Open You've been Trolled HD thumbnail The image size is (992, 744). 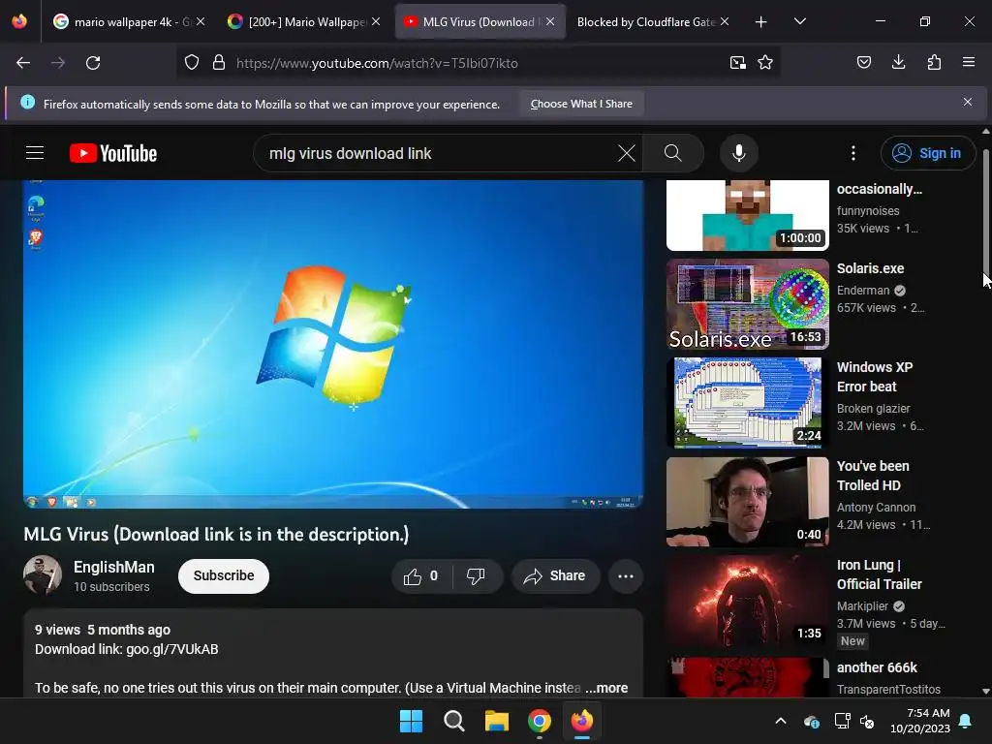(747, 502)
